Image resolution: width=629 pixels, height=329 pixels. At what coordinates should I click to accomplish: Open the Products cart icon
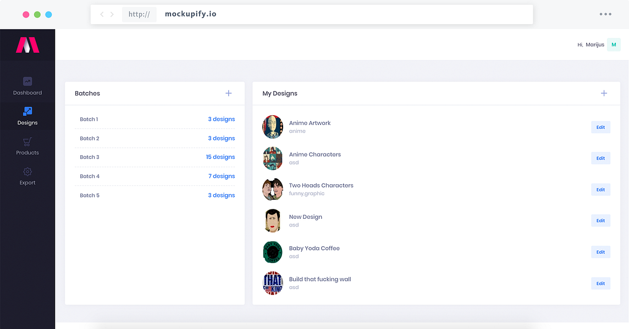pos(27,141)
